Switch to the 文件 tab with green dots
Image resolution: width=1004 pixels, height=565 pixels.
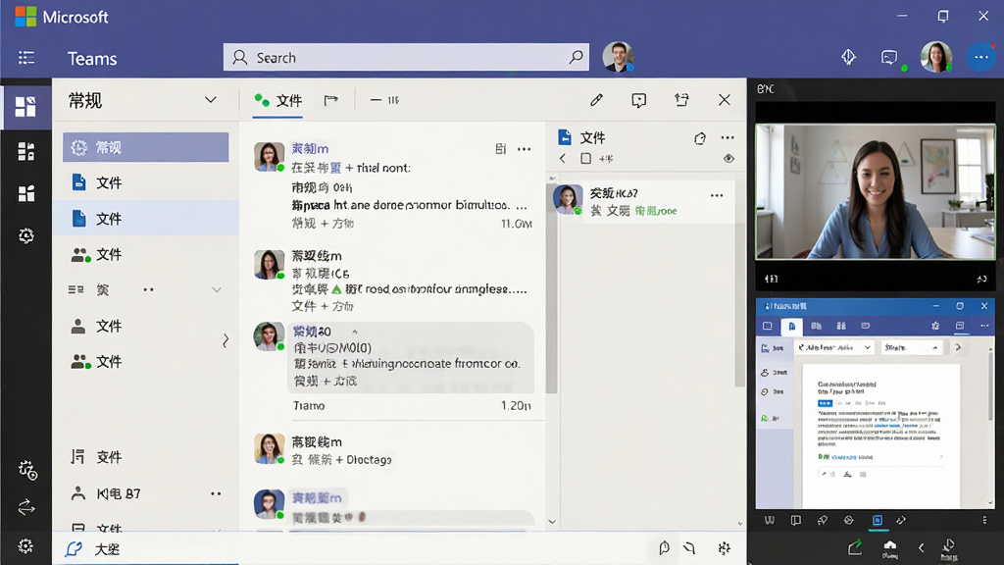(x=277, y=100)
